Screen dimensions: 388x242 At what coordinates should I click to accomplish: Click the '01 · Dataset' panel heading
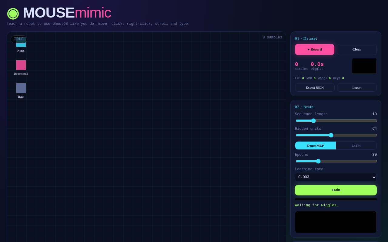tap(306, 38)
